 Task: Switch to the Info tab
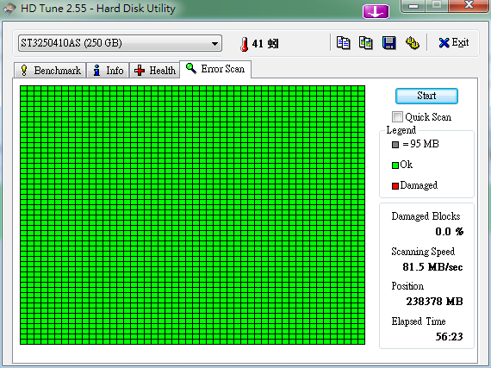108,70
